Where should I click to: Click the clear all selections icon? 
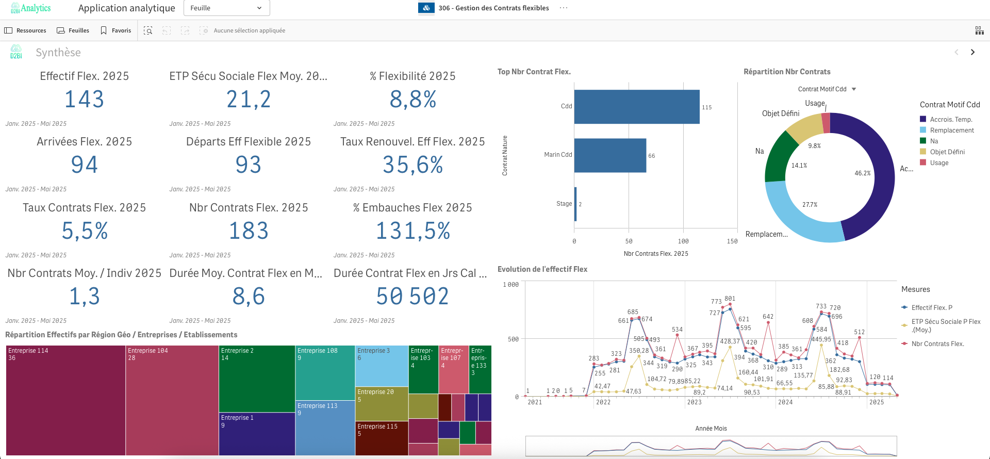coord(204,30)
